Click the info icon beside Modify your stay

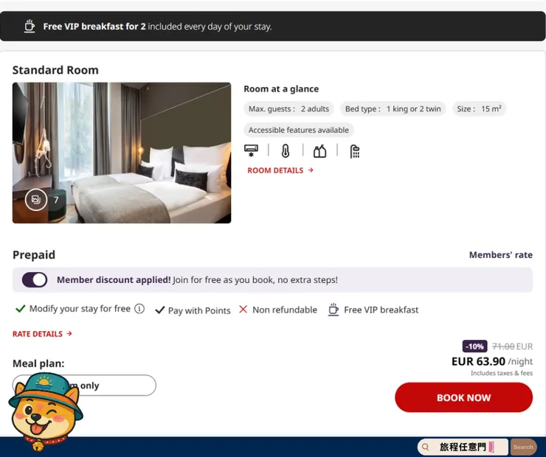[139, 309]
